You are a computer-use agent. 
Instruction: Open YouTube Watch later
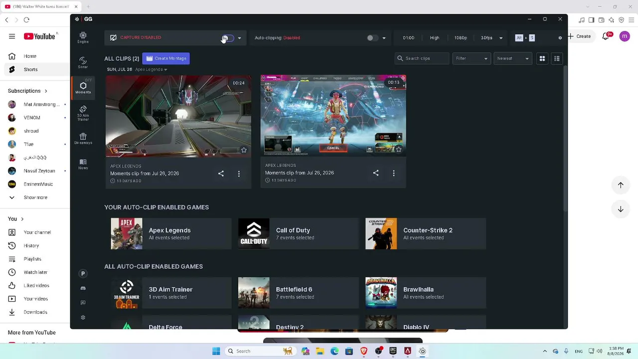tap(35, 272)
